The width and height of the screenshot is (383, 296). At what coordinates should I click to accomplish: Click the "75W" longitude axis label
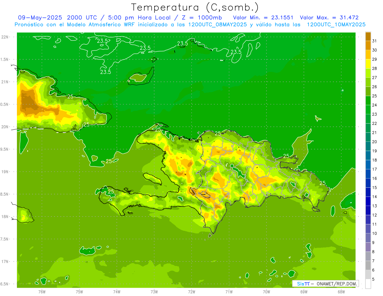click(x=79, y=292)
